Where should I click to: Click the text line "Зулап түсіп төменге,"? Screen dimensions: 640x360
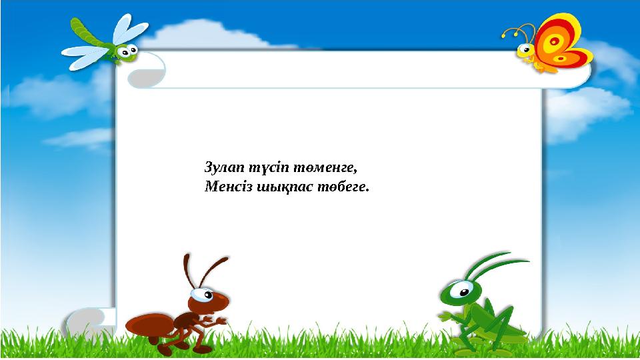tap(281, 167)
